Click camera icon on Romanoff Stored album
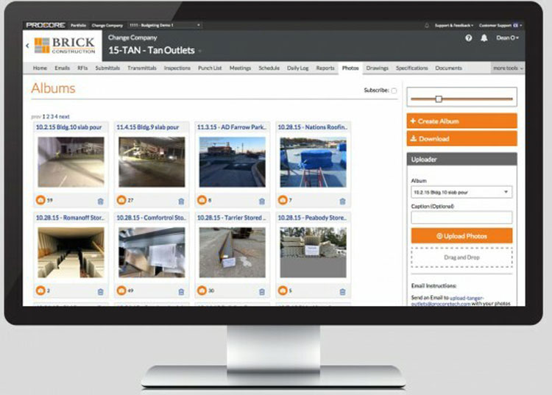Viewport: 552px width, 395px height. click(40, 291)
